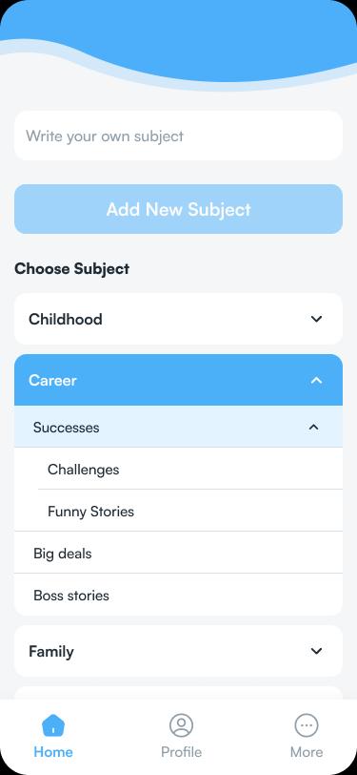Tap the Childhood subject title
This screenshot has width=357, height=775.
pyautogui.click(x=66, y=319)
